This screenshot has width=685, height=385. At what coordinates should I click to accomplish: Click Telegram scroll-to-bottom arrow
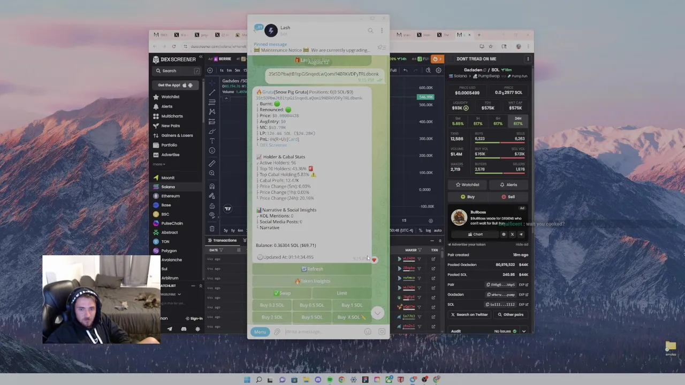[377, 313]
